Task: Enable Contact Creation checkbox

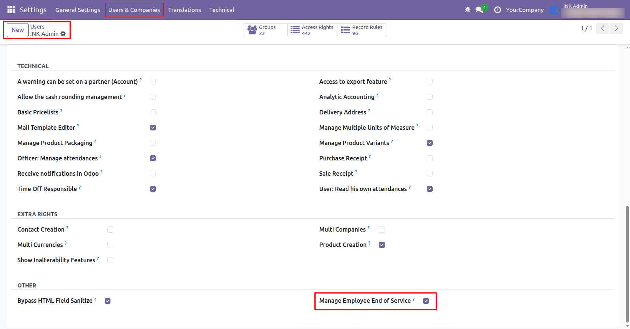Action: tap(110, 230)
